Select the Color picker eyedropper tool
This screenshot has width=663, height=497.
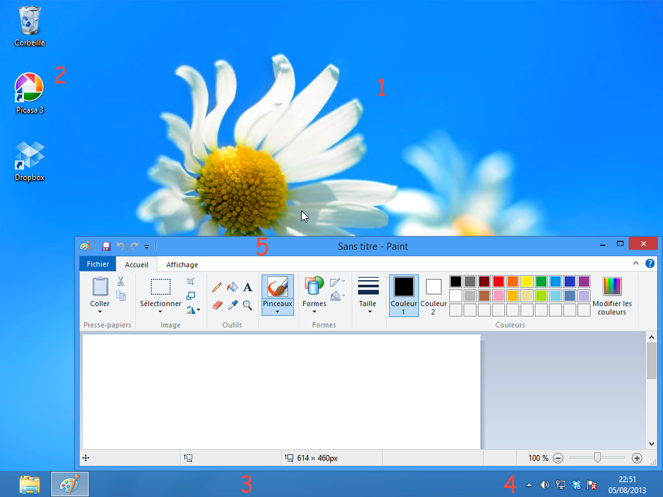(x=232, y=305)
